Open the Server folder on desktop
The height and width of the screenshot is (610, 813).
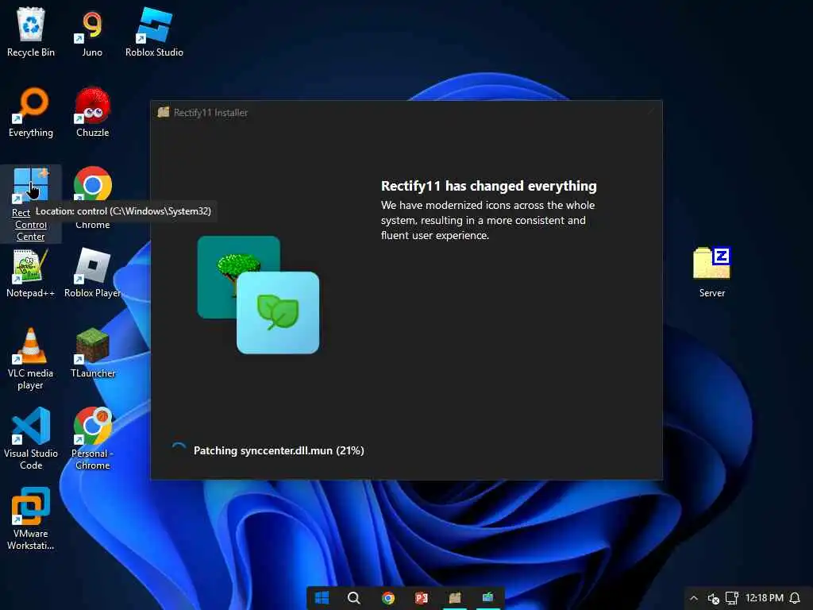tap(712, 273)
